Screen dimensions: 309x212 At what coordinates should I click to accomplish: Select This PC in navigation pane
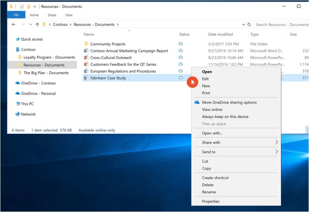27,104
